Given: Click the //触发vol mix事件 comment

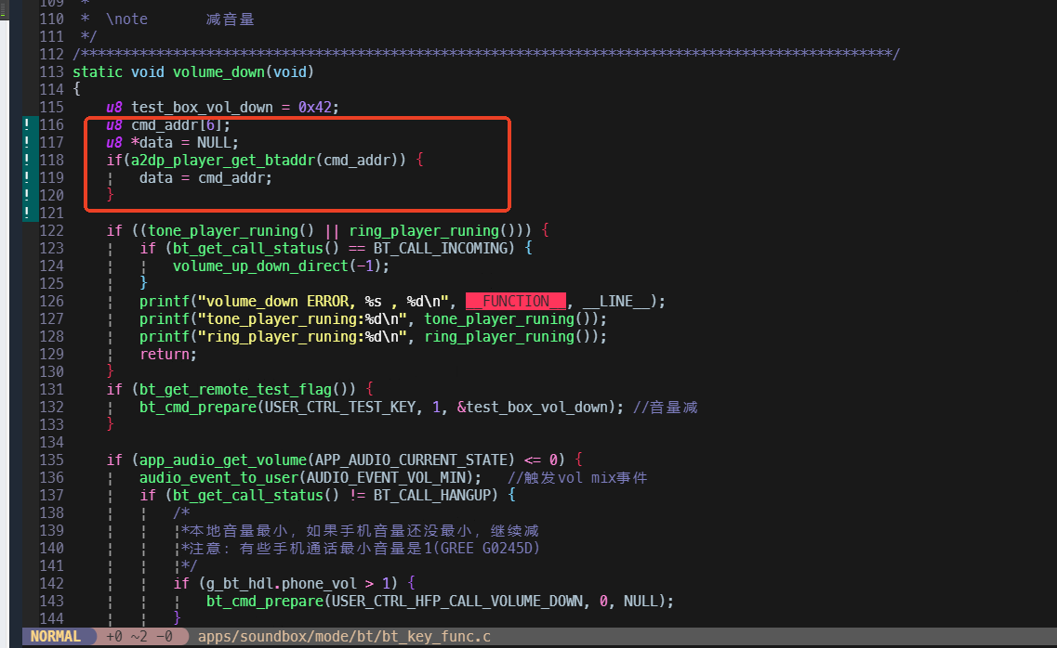Looking at the screenshot, I should [x=577, y=478].
